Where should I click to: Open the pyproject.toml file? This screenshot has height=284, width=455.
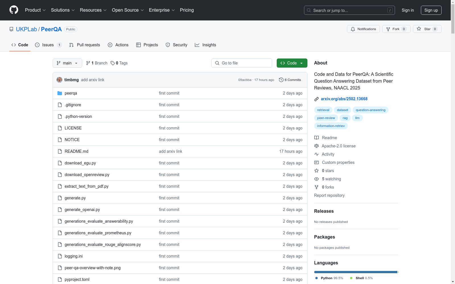[x=77, y=279]
